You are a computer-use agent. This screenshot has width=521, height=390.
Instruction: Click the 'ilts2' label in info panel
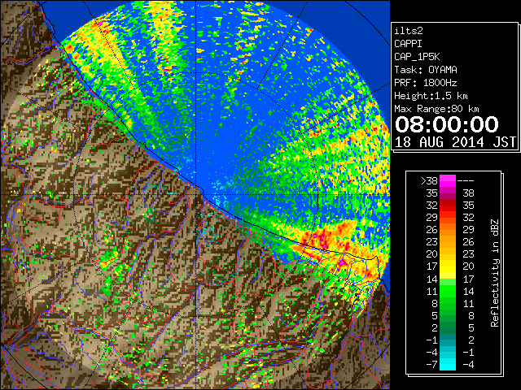coord(409,31)
